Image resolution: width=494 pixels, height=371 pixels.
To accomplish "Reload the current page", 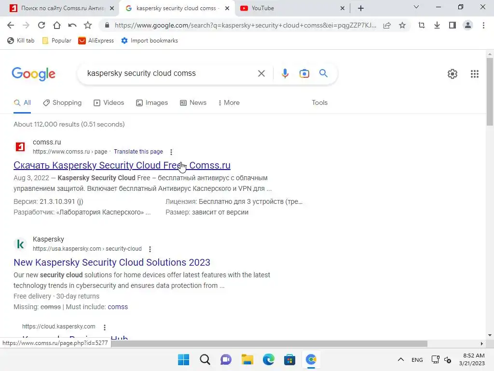I will tap(41, 25).
